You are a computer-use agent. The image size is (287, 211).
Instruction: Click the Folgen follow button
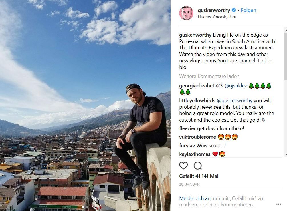(248, 10)
